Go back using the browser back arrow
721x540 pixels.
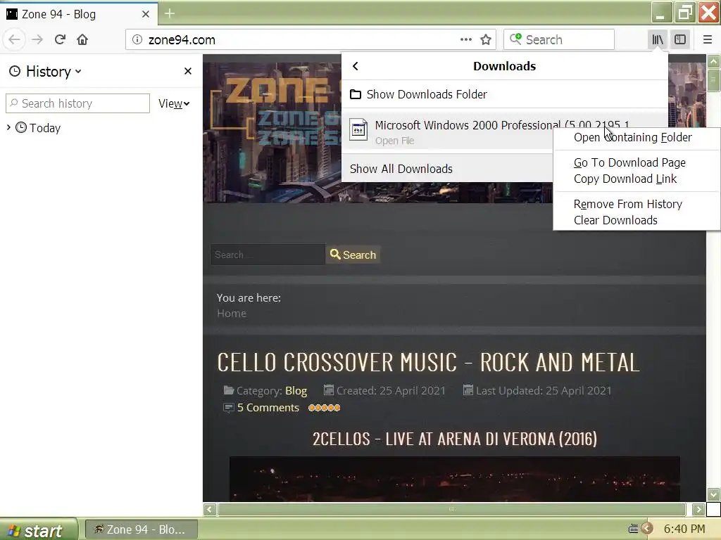click(x=14, y=39)
